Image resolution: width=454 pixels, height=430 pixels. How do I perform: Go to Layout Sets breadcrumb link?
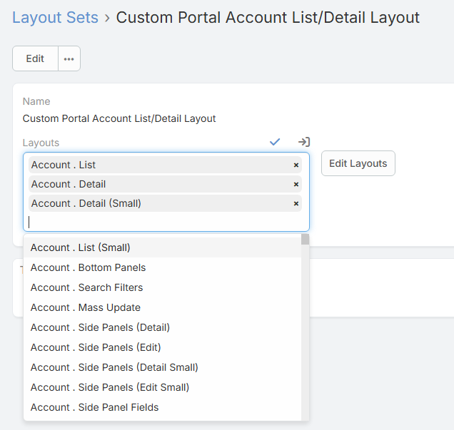point(55,17)
